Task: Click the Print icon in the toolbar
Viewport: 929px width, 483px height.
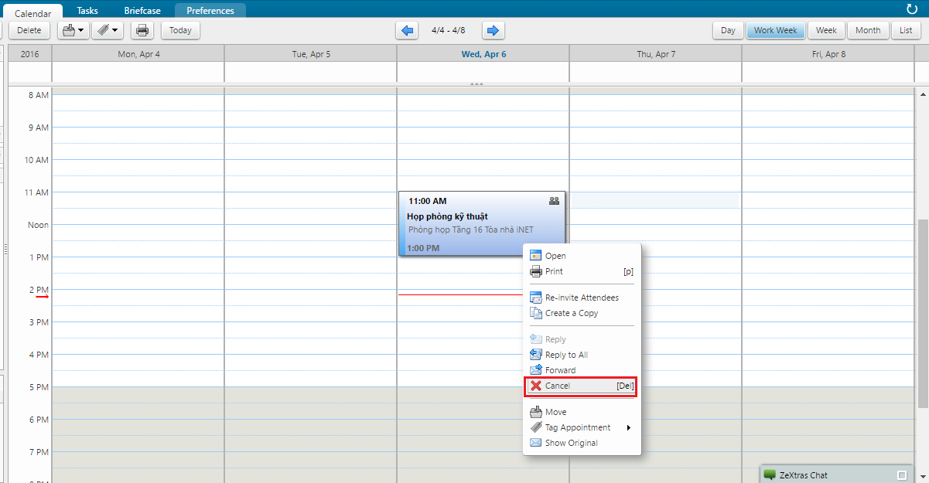Action: [142, 30]
